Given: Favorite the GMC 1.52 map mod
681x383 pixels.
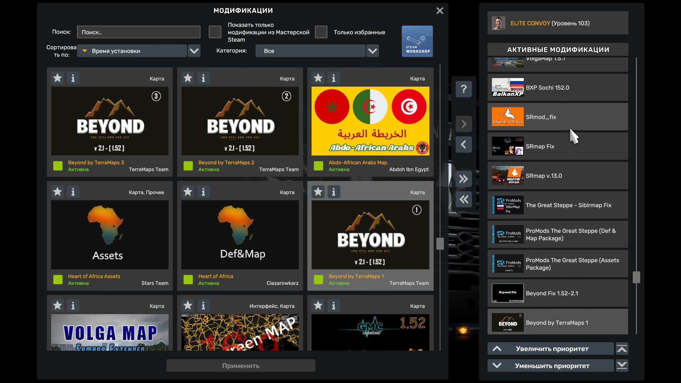Looking at the screenshot, I should pyautogui.click(x=318, y=306).
